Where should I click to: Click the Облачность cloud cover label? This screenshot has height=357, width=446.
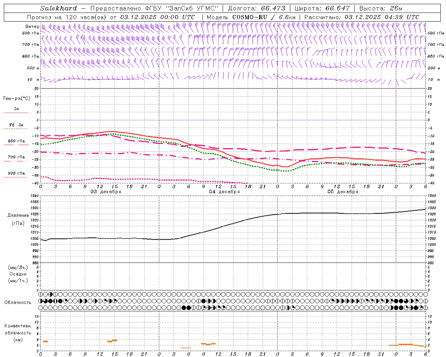18,302
